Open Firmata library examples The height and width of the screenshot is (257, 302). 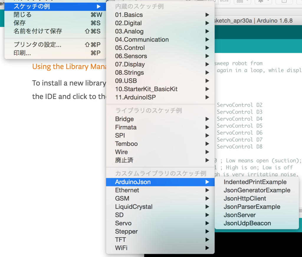(160, 127)
